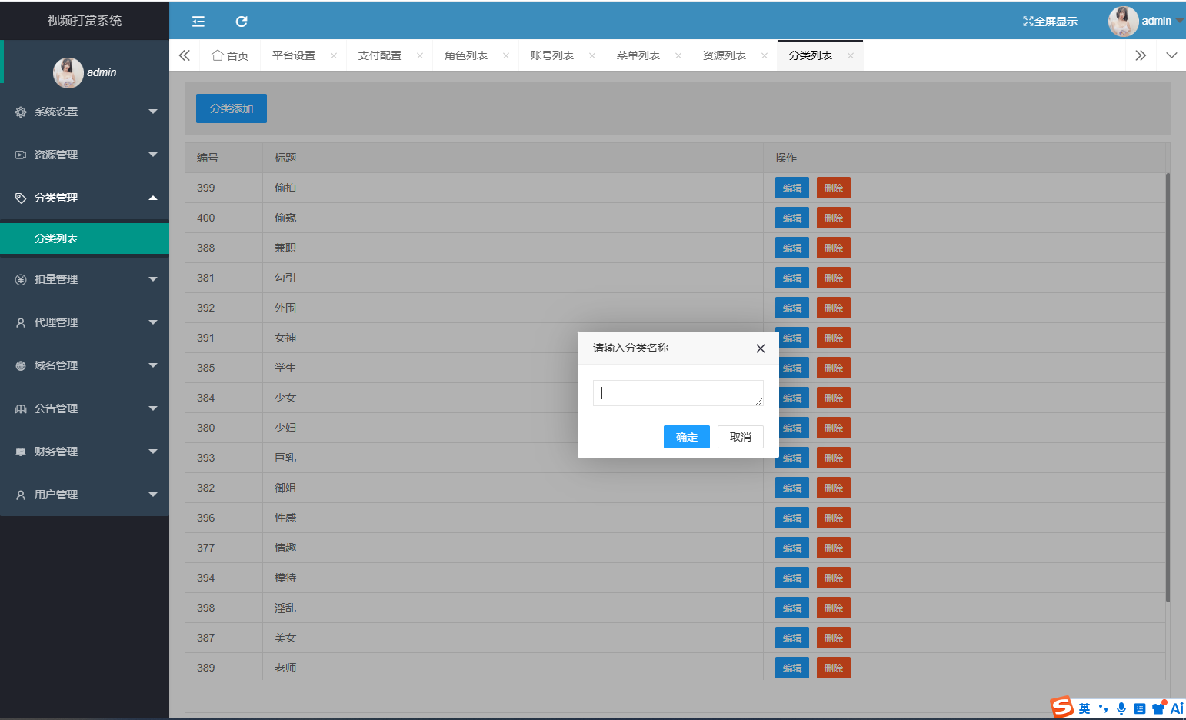Click the system settings gear icon
The width and height of the screenshot is (1186, 720).
pyautogui.click(x=21, y=112)
